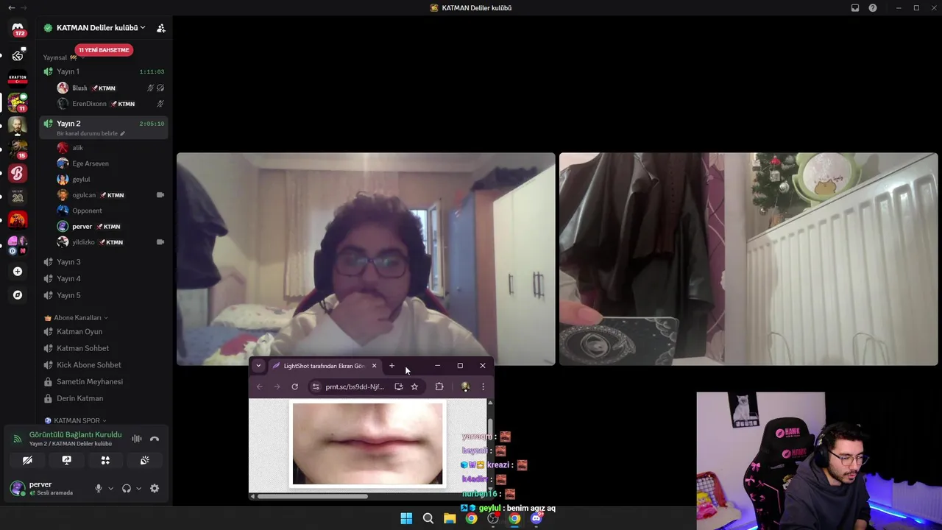Click site info icon in Chrome address bar
942x530 pixels.
click(x=316, y=386)
